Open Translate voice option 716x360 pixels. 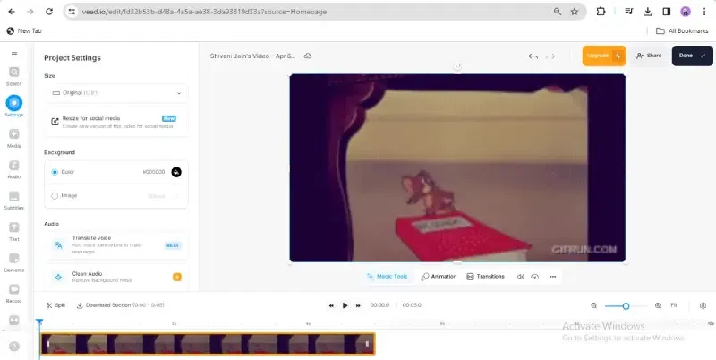pyautogui.click(x=116, y=245)
